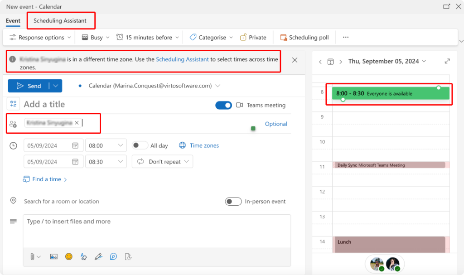The image size is (464, 275).
Task: Open the 15 minutes before reminder dropdown
Action: pos(148,37)
